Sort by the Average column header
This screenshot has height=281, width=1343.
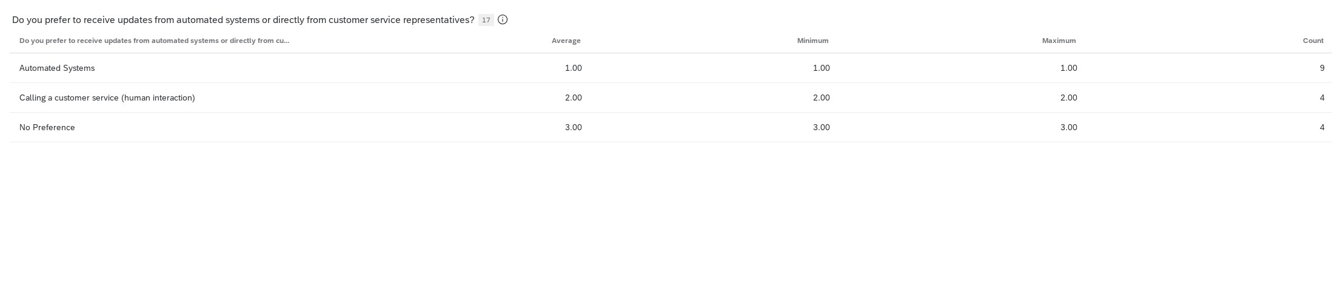click(x=566, y=41)
